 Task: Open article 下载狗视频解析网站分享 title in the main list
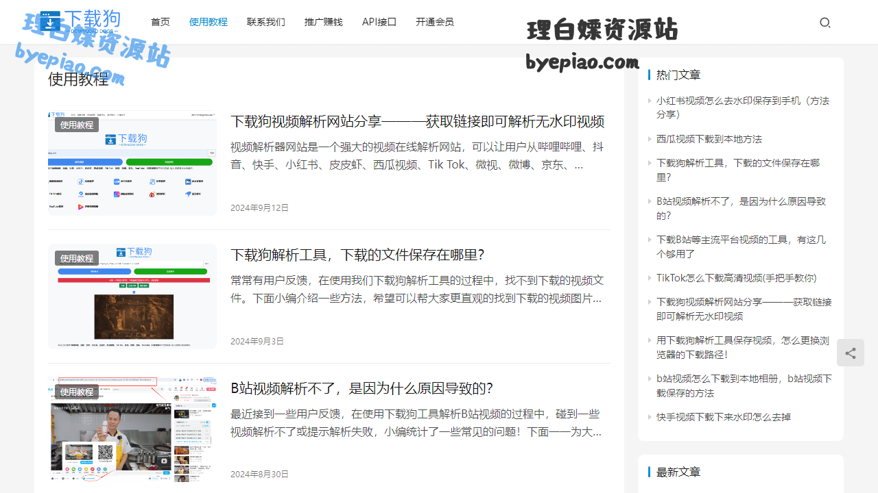click(417, 122)
